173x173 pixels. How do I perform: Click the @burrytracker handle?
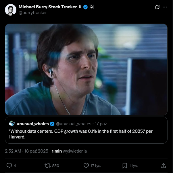click(32, 13)
